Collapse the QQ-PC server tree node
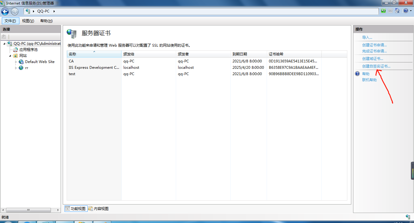 pyautogui.click(x=5, y=44)
